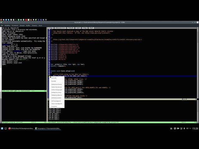Click the camera icon in system tray
The height and width of the screenshot is (149, 199).
point(178,129)
